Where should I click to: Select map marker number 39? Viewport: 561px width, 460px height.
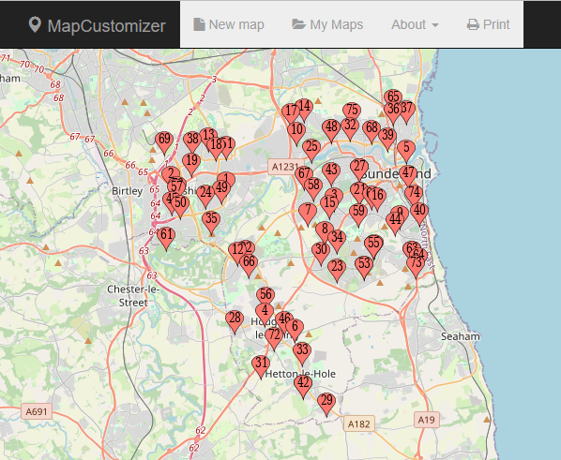coord(387,137)
